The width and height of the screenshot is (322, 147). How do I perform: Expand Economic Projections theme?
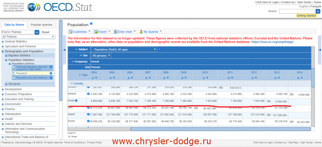tap(3, 94)
